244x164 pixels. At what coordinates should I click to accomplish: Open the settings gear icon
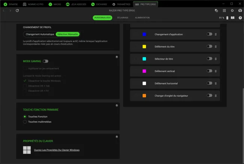(232, 10)
